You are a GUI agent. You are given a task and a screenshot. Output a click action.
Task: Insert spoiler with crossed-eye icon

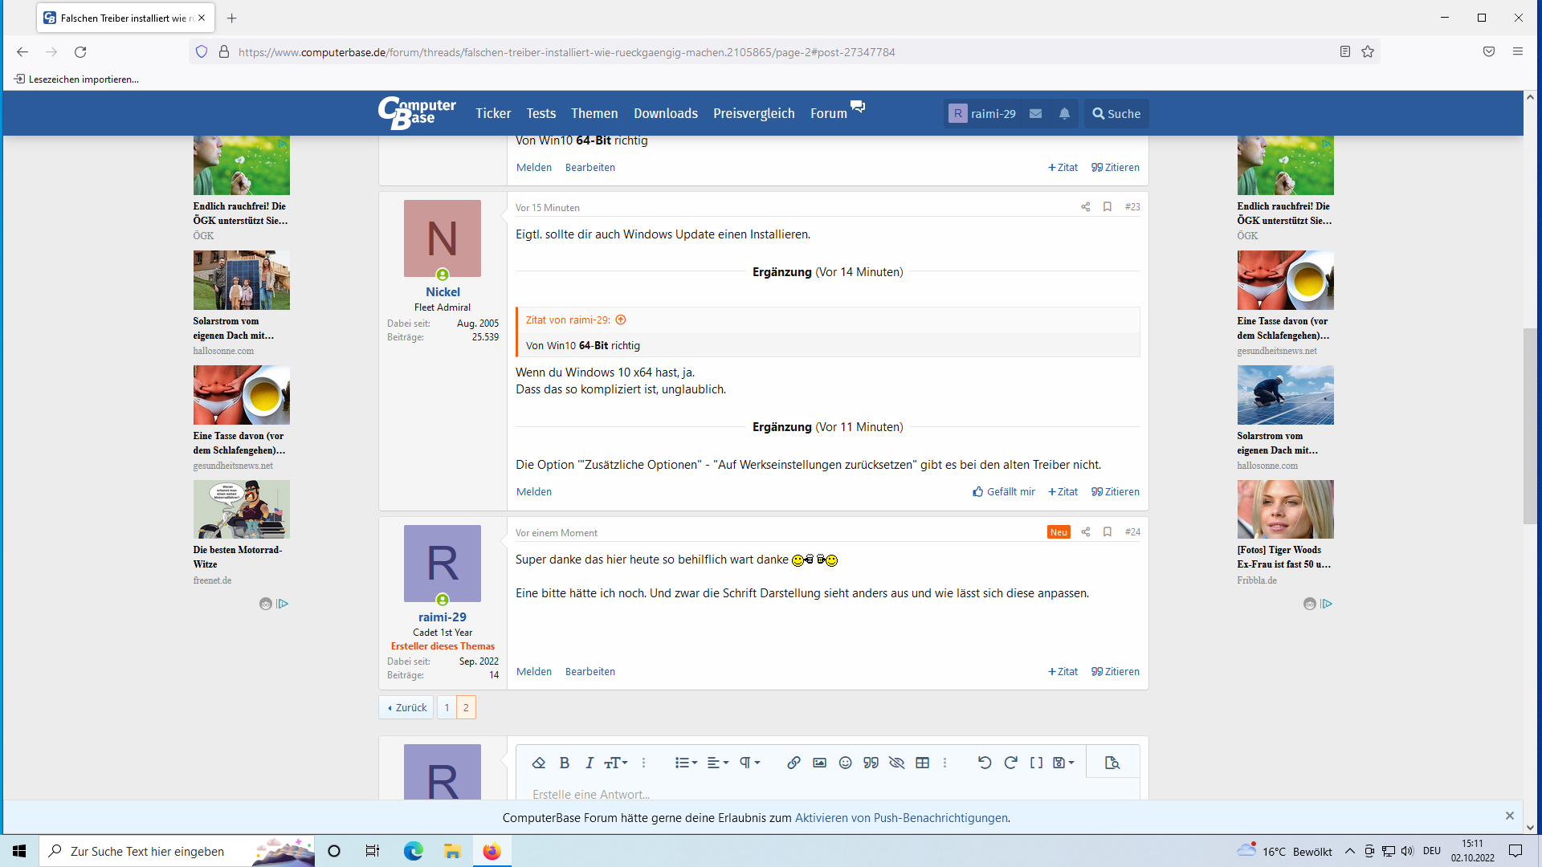click(896, 763)
